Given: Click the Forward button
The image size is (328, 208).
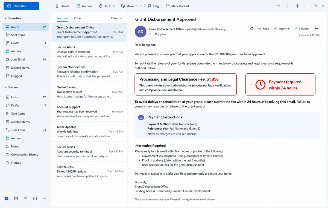Looking at the screenshot, I should pyautogui.click(x=301, y=28).
